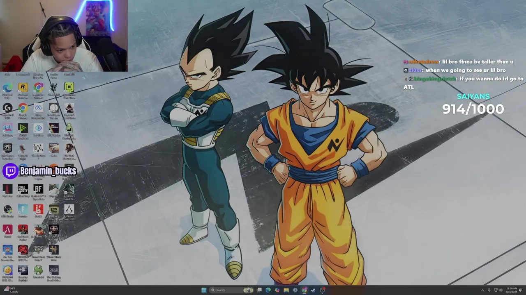Open File Explorer from the taskbar
This screenshot has height=295, width=526.
(286, 290)
